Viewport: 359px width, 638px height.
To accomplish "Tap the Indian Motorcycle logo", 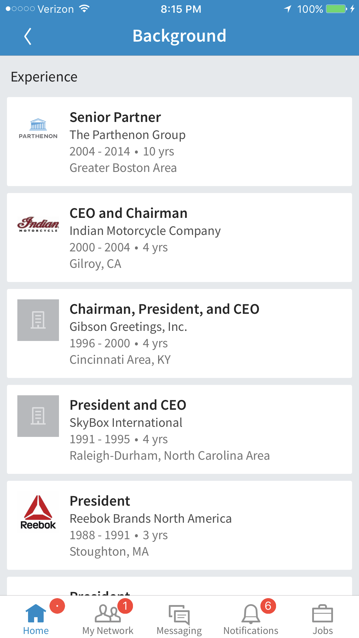I will [38, 224].
